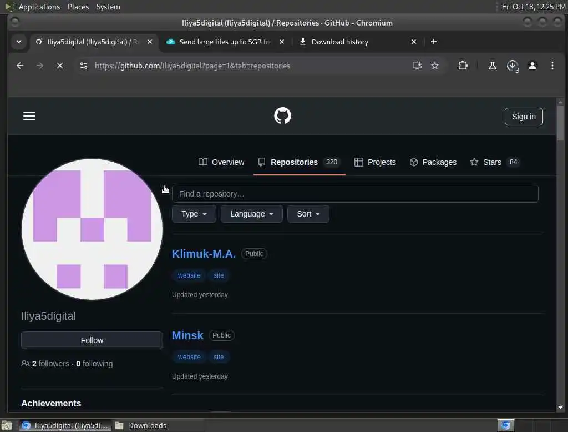Go back with the browser back arrow

(21, 66)
